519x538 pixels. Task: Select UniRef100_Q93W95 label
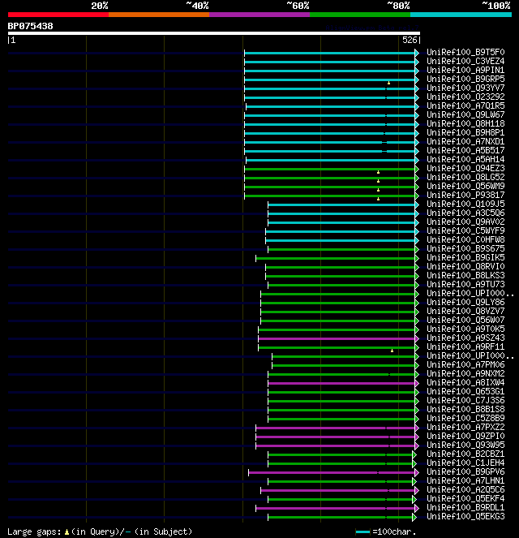tap(465, 445)
